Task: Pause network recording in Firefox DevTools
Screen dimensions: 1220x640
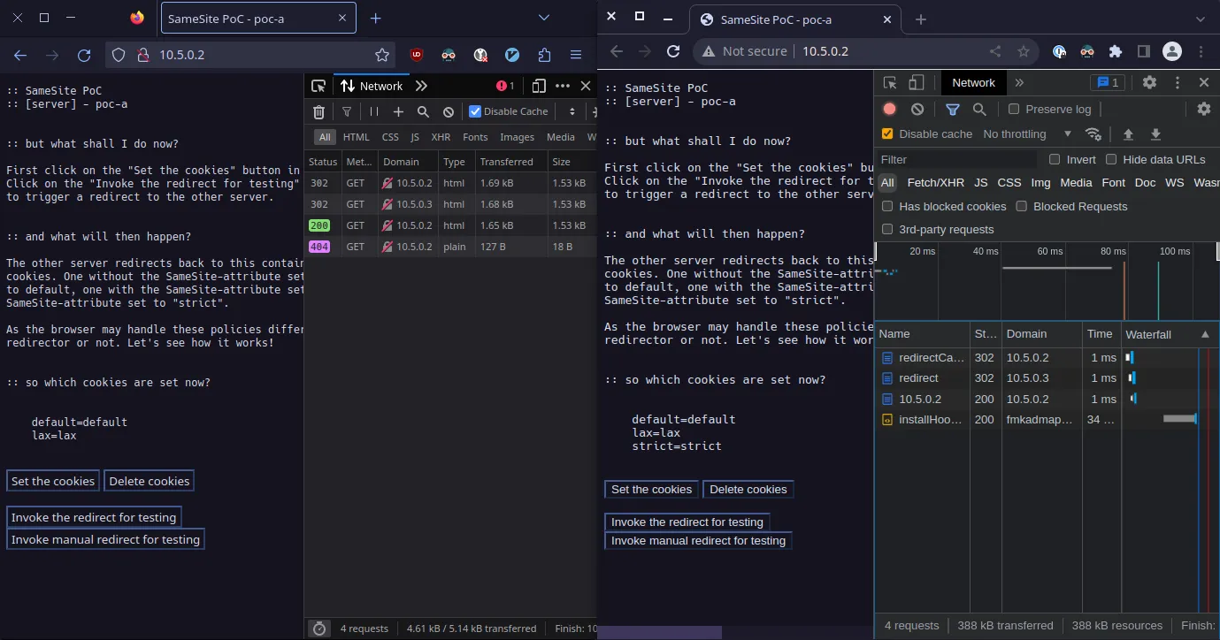Action: click(x=373, y=112)
